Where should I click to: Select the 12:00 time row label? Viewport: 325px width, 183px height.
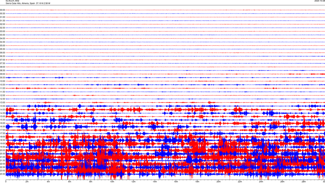tap(2, 96)
